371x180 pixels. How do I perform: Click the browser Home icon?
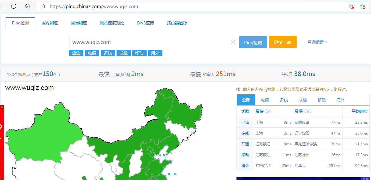[27, 6]
